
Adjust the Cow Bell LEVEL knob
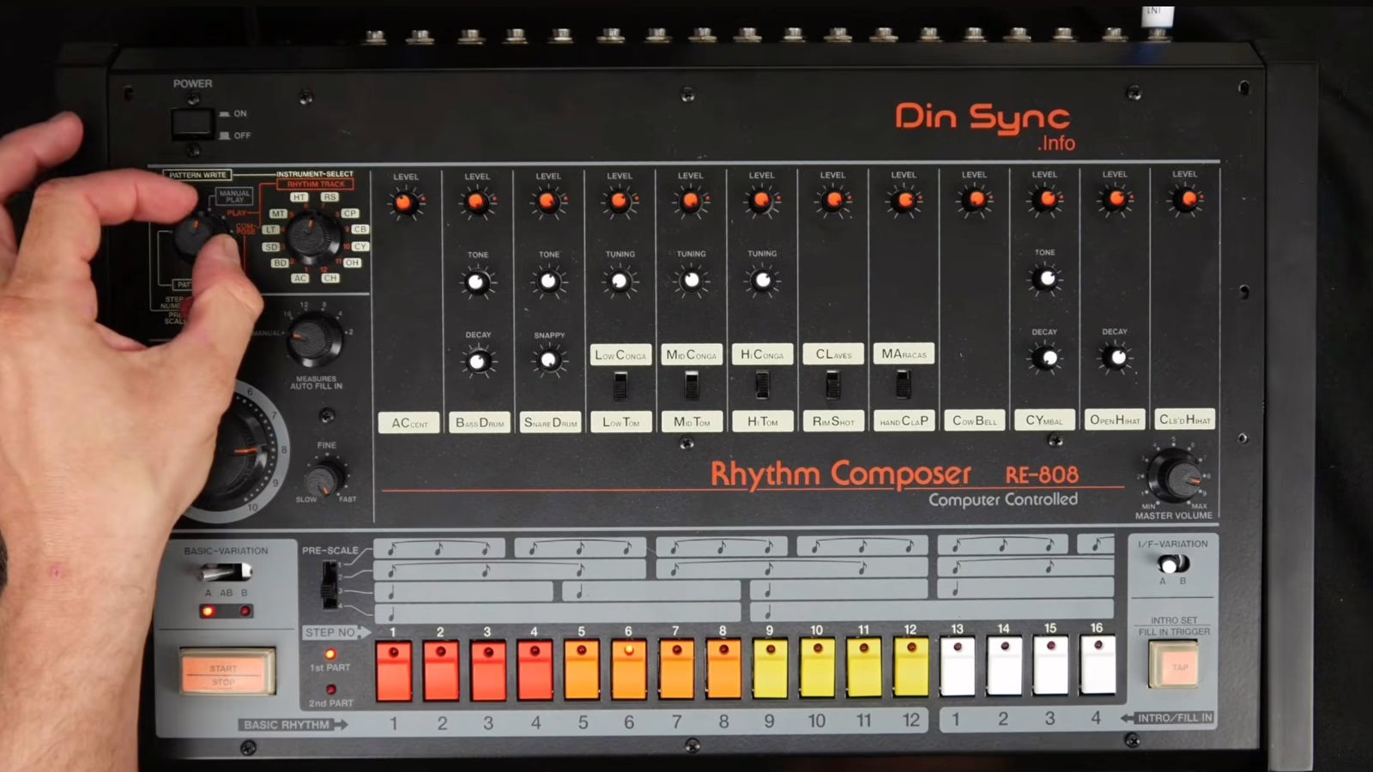[975, 201]
